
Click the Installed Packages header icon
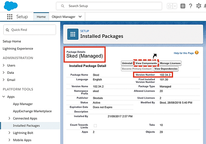pyautogui.click(x=73, y=34)
